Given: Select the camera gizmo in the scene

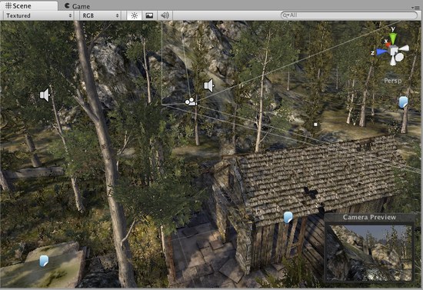Looking at the screenshot, I should click(191, 102).
